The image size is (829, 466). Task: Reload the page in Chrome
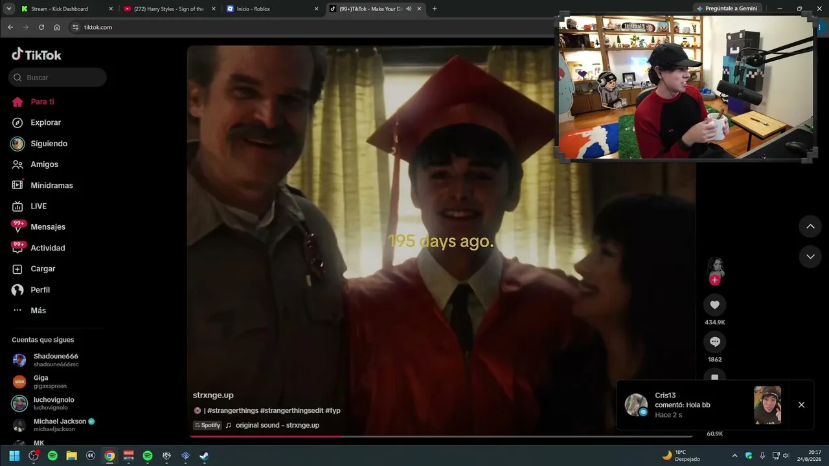coord(41,27)
